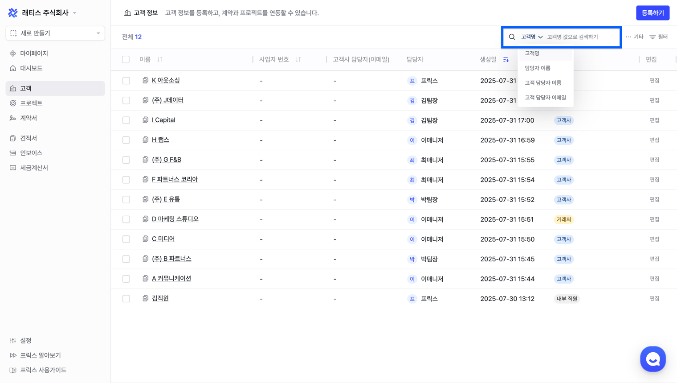Image resolution: width=677 pixels, height=383 pixels.
Task: Open the company switcher dropdown arrow
Action: click(x=75, y=13)
